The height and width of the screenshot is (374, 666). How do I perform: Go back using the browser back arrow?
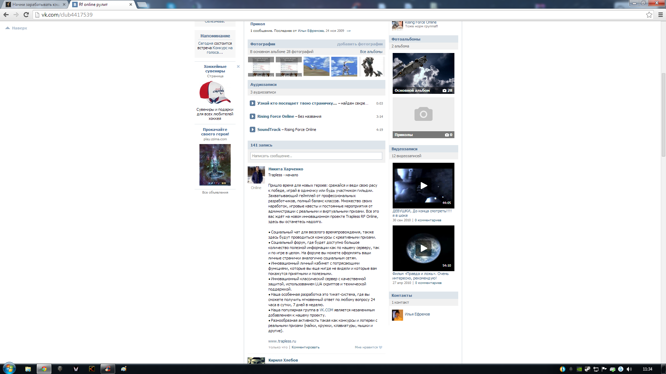click(x=6, y=15)
